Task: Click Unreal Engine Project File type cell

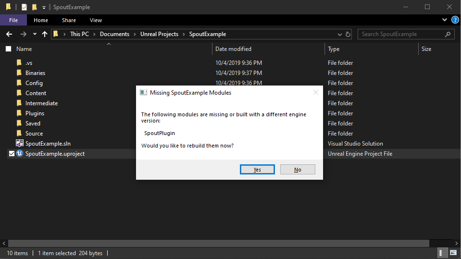Action: tap(360, 153)
